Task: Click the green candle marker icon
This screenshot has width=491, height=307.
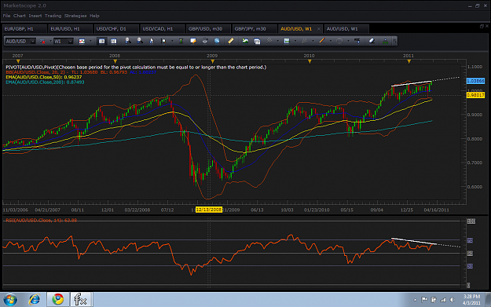Action: tap(181, 41)
